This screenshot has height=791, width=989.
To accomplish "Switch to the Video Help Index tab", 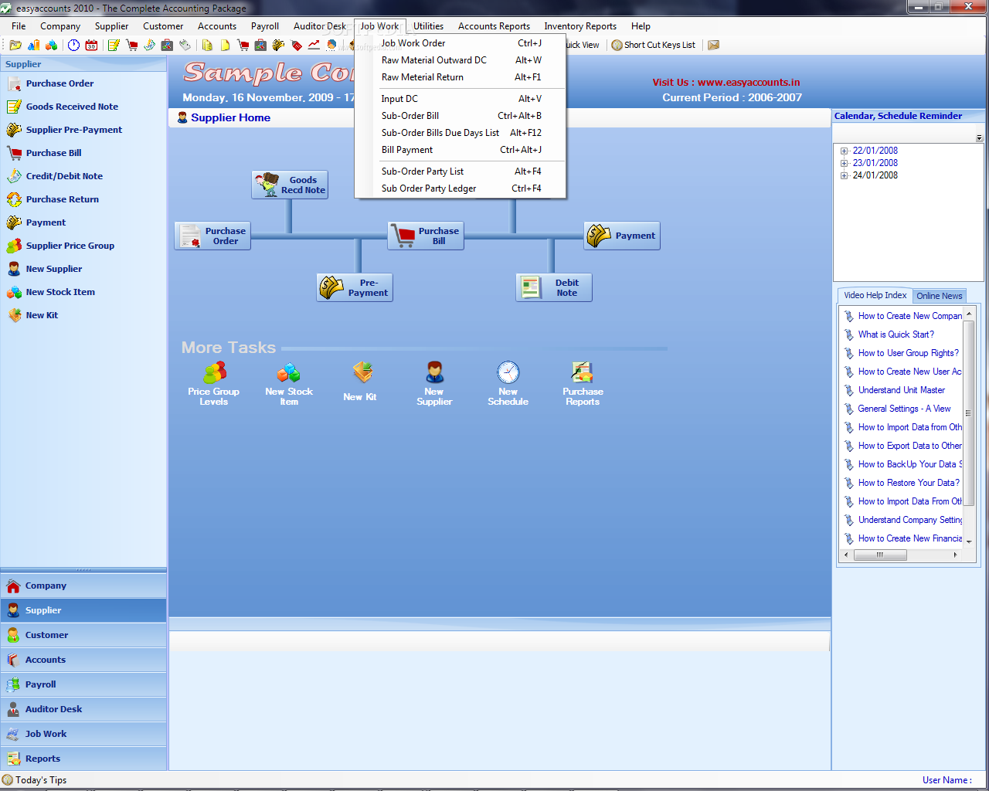I will (875, 295).
